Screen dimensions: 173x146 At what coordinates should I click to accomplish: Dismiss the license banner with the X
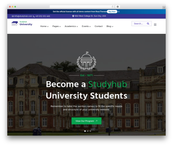(119, 12)
